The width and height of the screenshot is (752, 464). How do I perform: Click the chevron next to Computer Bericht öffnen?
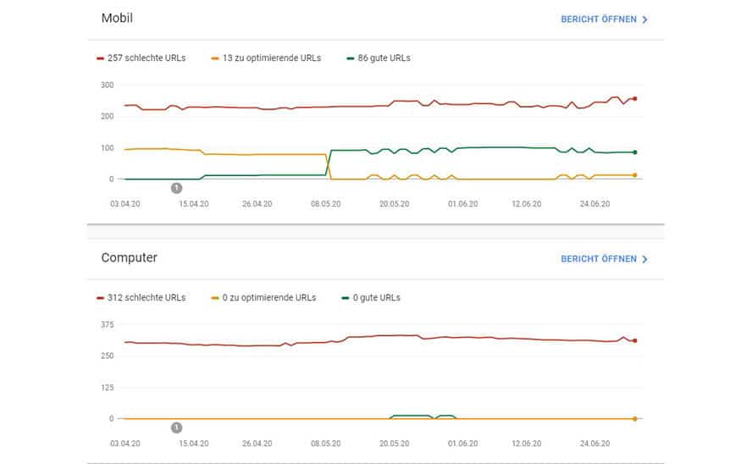pyautogui.click(x=644, y=259)
